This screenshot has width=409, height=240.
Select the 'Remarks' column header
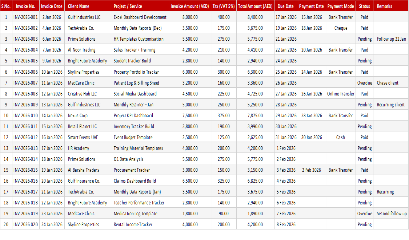[391, 6]
